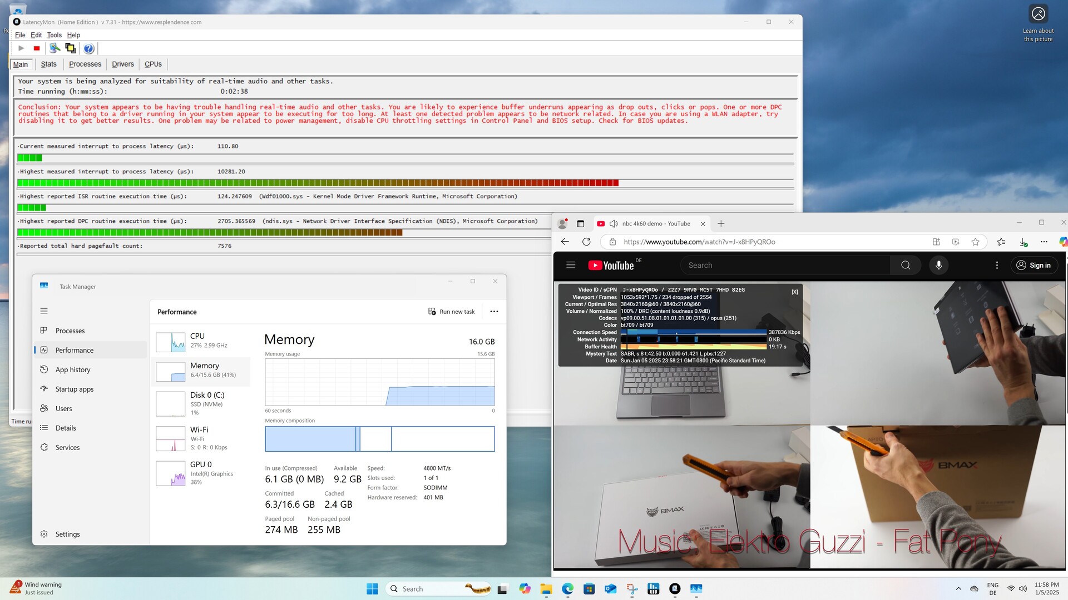Click YouTube voice search microphone icon
1068x600 pixels.
point(938,265)
